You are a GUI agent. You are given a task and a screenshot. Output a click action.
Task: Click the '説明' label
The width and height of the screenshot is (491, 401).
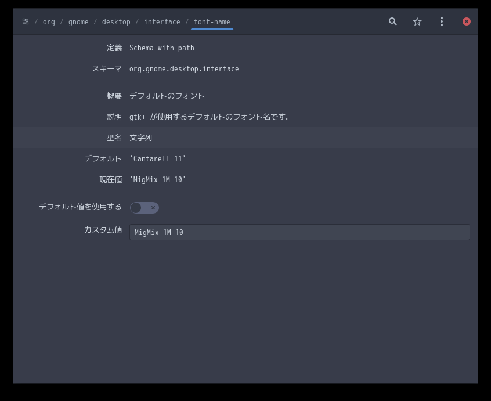point(114,117)
